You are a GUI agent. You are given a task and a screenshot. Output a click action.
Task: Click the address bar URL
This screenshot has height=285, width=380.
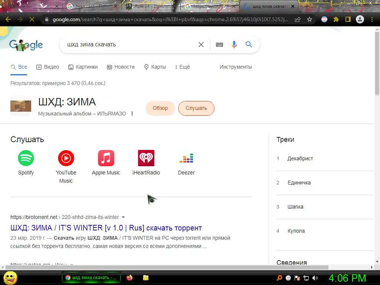coord(170,19)
